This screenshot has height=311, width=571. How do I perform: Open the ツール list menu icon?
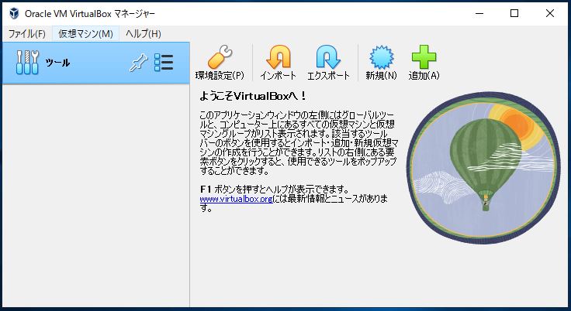pyautogui.click(x=164, y=63)
